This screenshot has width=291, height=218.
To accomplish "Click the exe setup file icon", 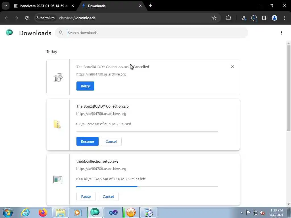I will 58,179.
